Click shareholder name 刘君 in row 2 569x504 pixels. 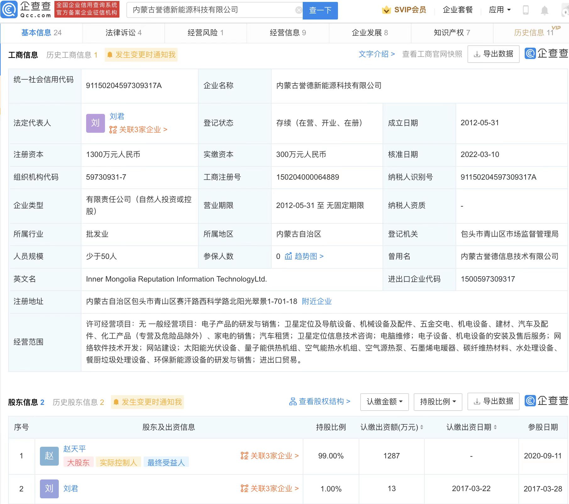71,489
